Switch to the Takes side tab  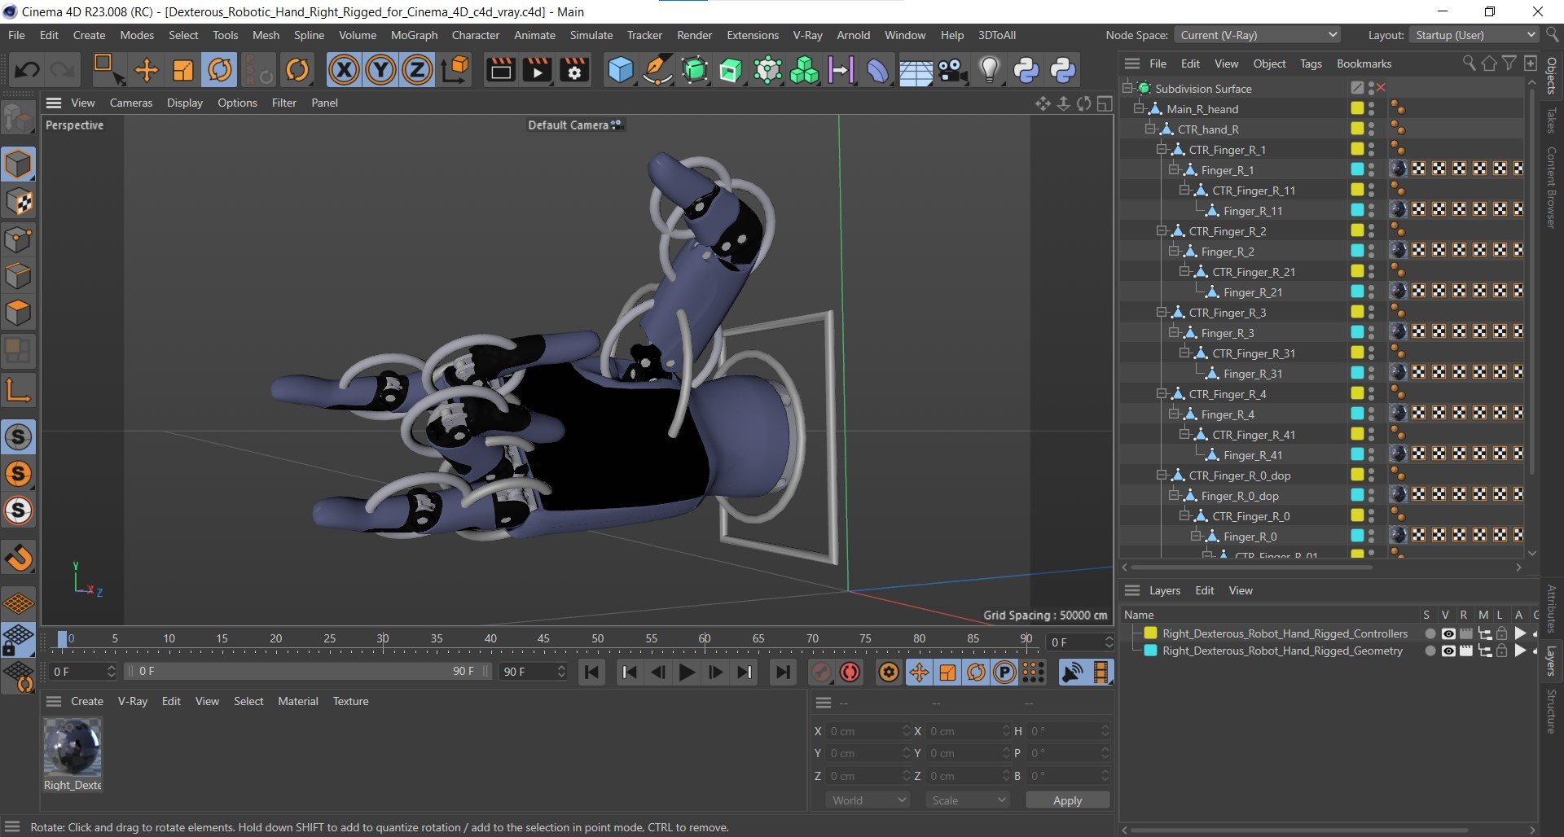(x=1551, y=120)
